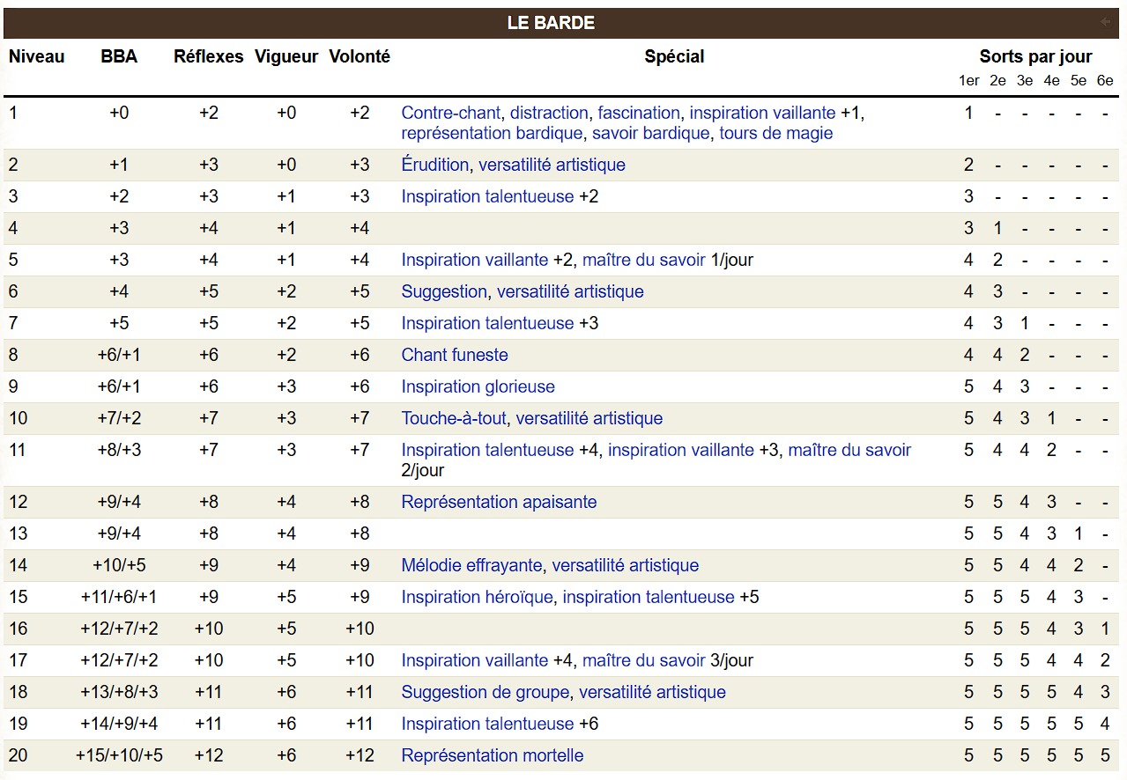
Task: Open the Touche-à-tout link
Action: click(454, 419)
